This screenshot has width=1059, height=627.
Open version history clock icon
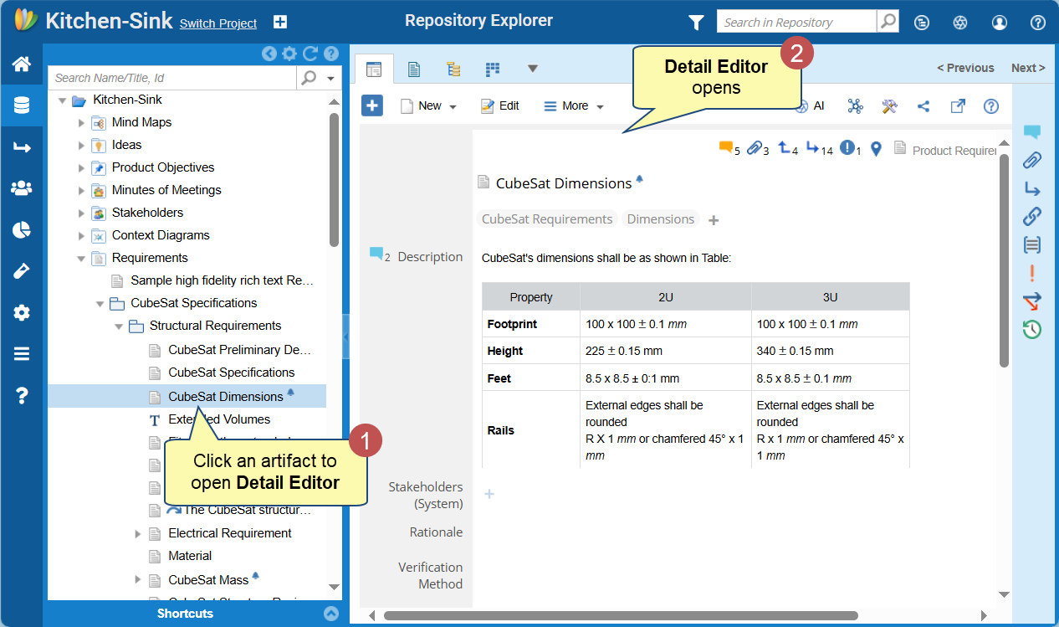[x=1031, y=330]
